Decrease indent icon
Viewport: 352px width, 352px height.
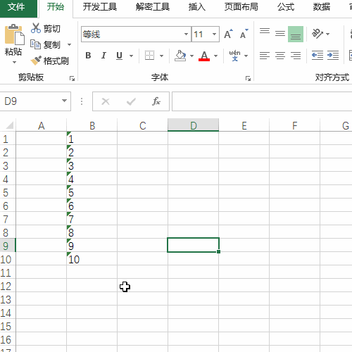(x=318, y=56)
